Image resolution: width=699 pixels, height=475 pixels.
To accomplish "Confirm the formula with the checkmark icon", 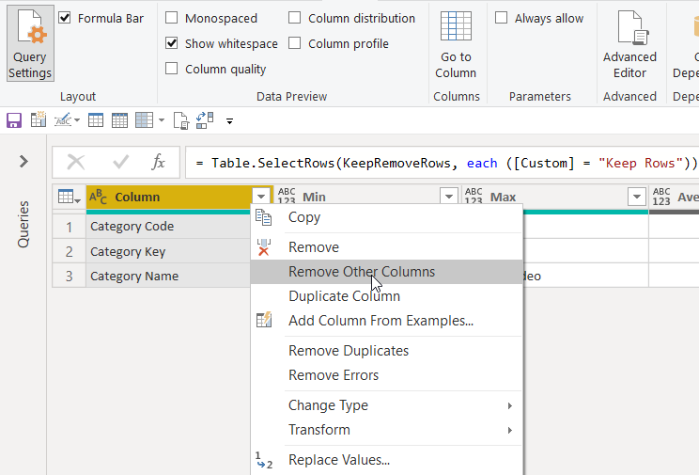I will pos(120,162).
